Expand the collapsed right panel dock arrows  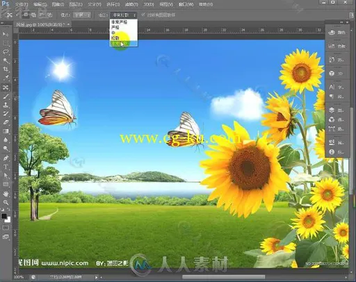[x=341, y=22]
